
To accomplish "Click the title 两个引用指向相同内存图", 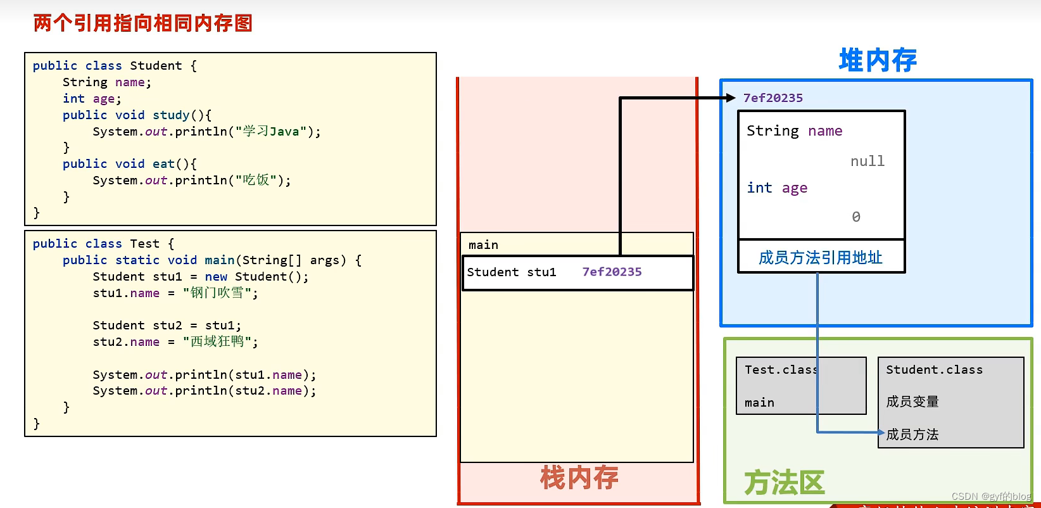I will [x=143, y=23].
